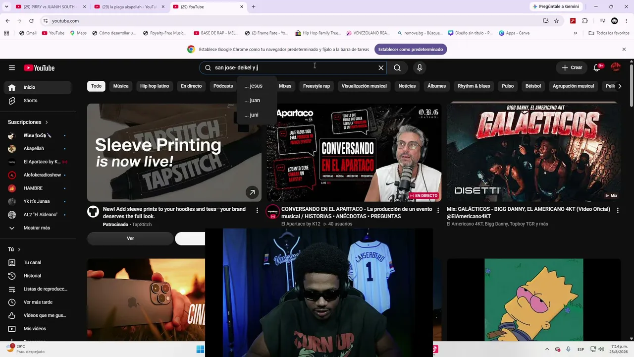The width and height of the screenshot is (634, 357).
Task: Click the Ver button under the ad
Action: (x=130, y=238)
